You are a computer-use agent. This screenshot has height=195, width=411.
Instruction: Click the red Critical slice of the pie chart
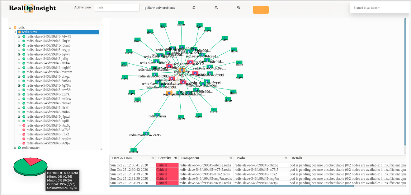click(33, 161)
